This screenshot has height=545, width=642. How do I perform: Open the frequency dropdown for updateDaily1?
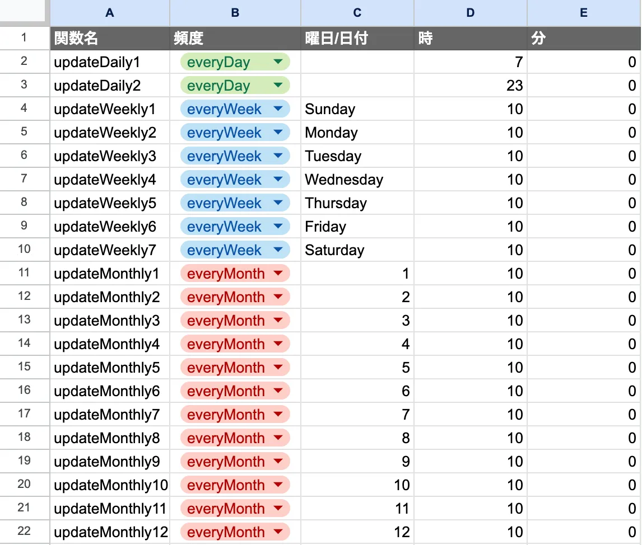tap(278, 62)
